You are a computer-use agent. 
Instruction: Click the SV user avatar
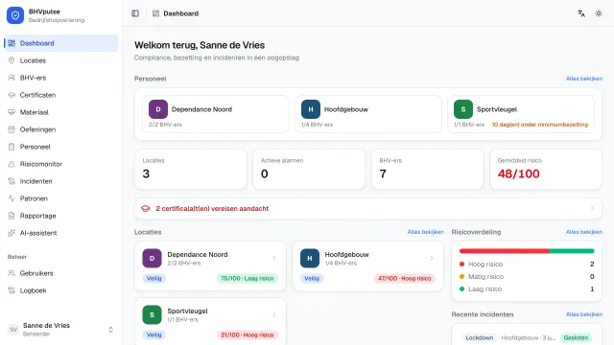[13, 330]
